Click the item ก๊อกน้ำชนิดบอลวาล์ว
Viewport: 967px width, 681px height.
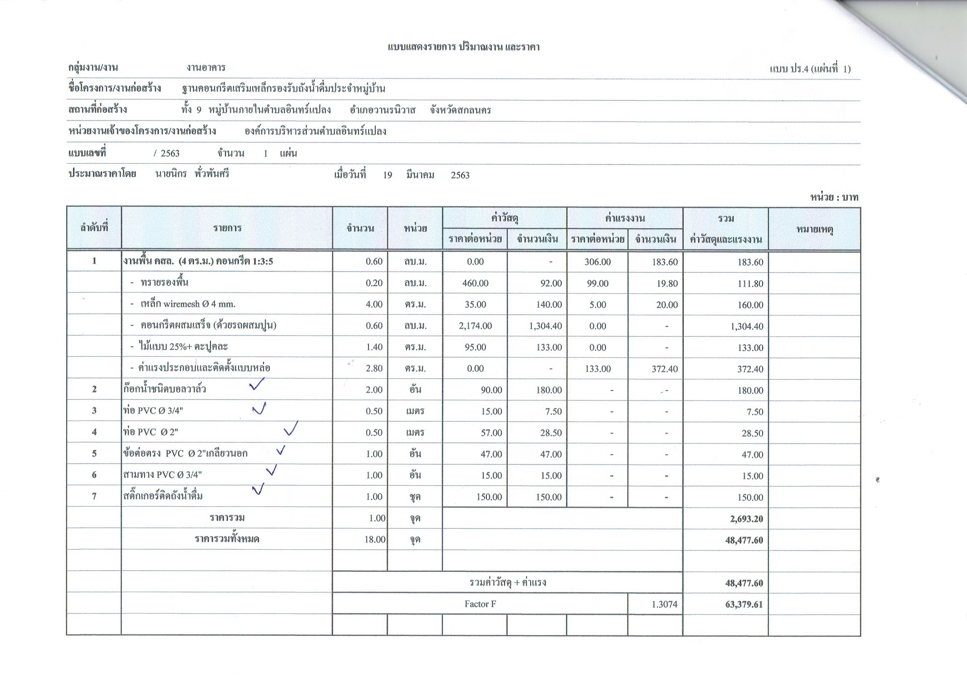[x=164, y=389]
